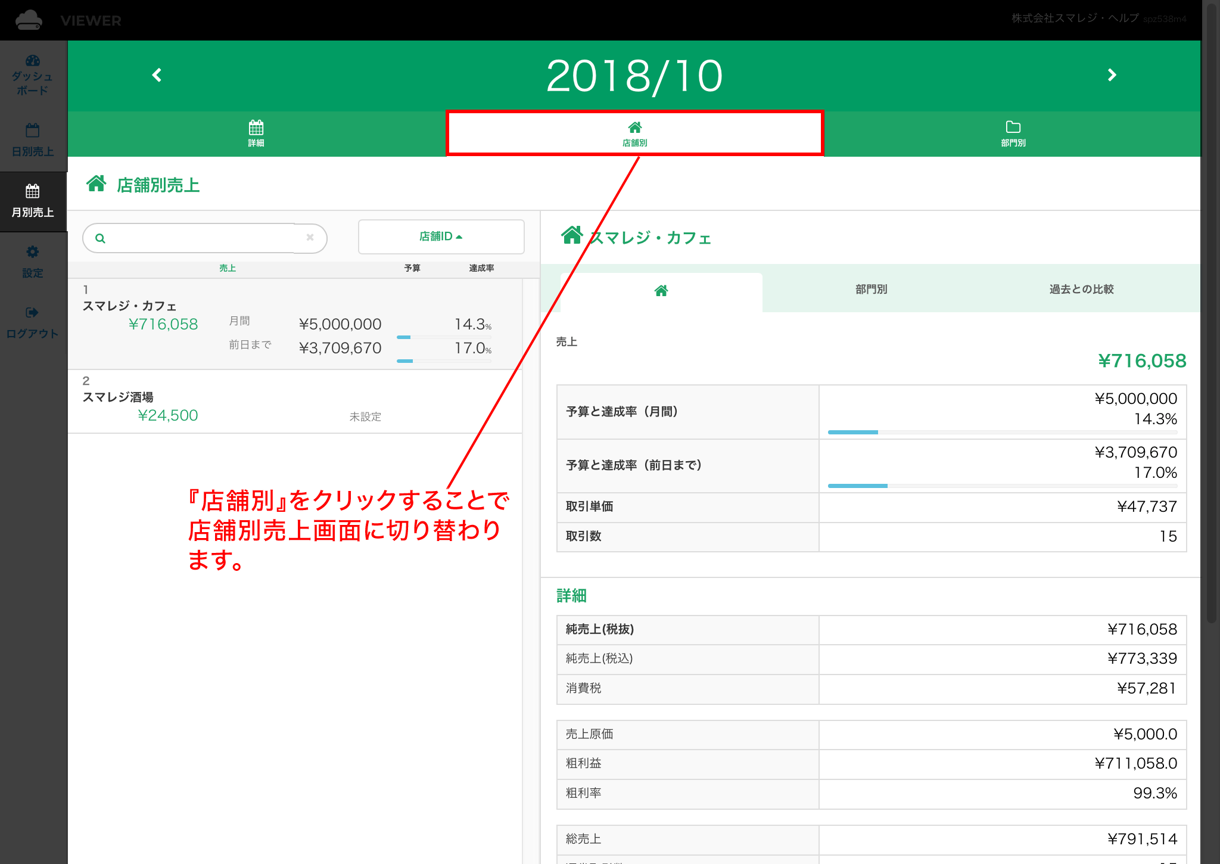This screenshot has width=1220, height=864.
Task: Click the 粗利率 row
Action: click(872, 794)
